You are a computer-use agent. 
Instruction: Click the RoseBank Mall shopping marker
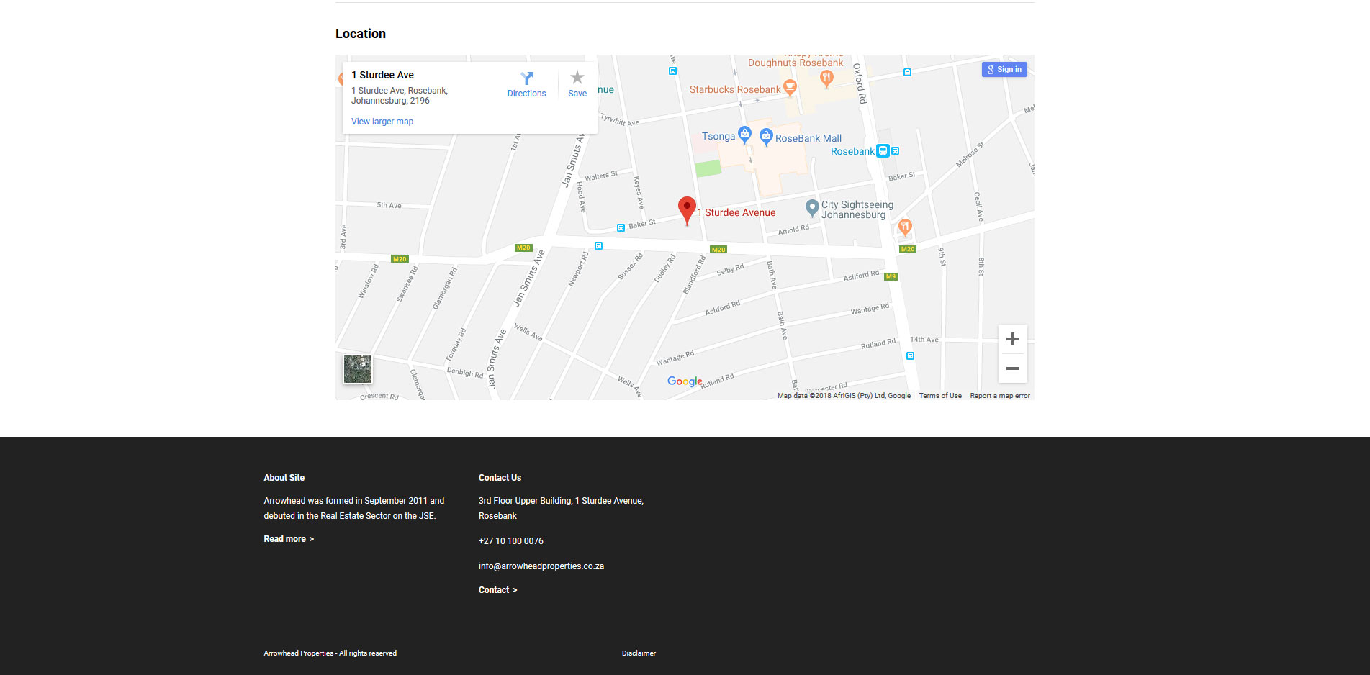click(x=766, y=136)
